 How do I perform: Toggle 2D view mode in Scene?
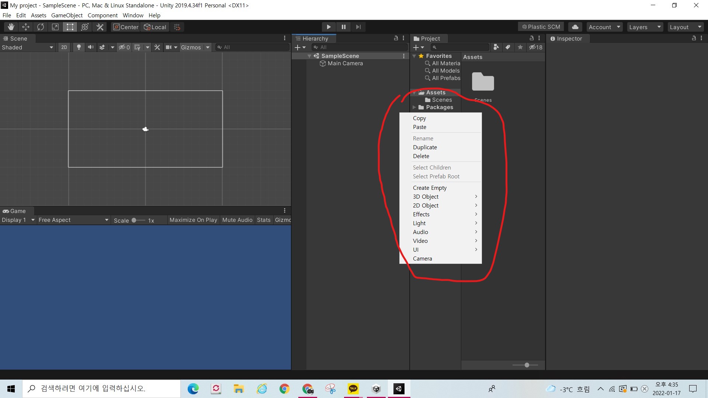coord(64,47)
